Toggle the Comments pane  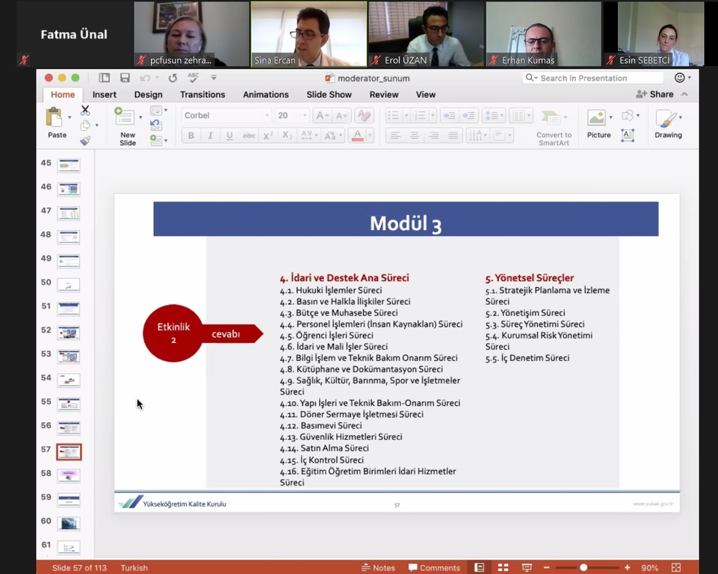tap(434, 568)
